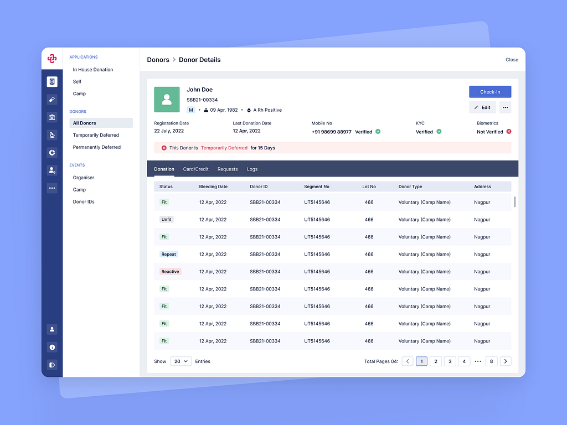
Task: Open the pie chart reports icon
Action: [x=52, y=152]
